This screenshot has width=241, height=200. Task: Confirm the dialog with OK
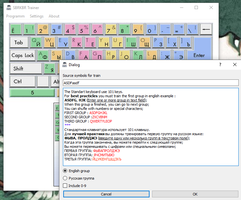pos(195,194)
